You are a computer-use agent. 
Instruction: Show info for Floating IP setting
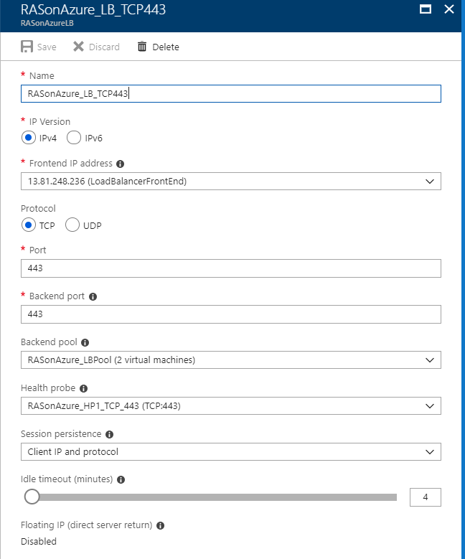coord(160,525)
